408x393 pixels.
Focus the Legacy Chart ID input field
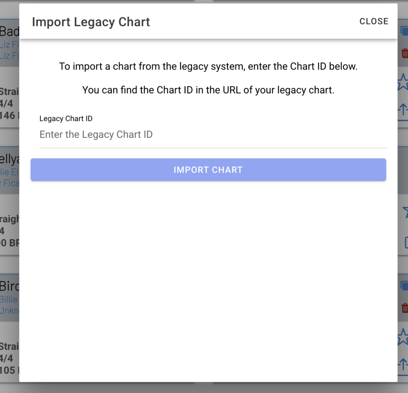tap(213, 135)
